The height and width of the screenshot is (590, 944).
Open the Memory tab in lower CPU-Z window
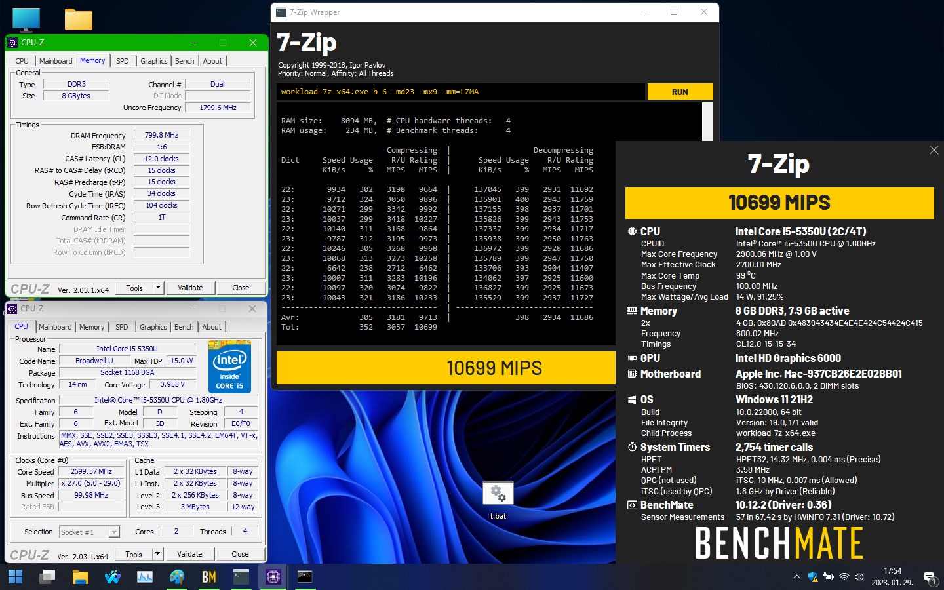point(92,327)
